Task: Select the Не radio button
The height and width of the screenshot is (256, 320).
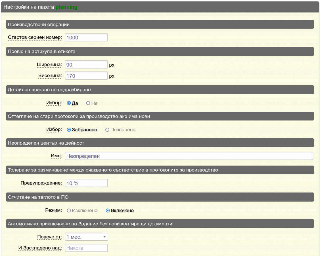Action: [x=88, y=103]
